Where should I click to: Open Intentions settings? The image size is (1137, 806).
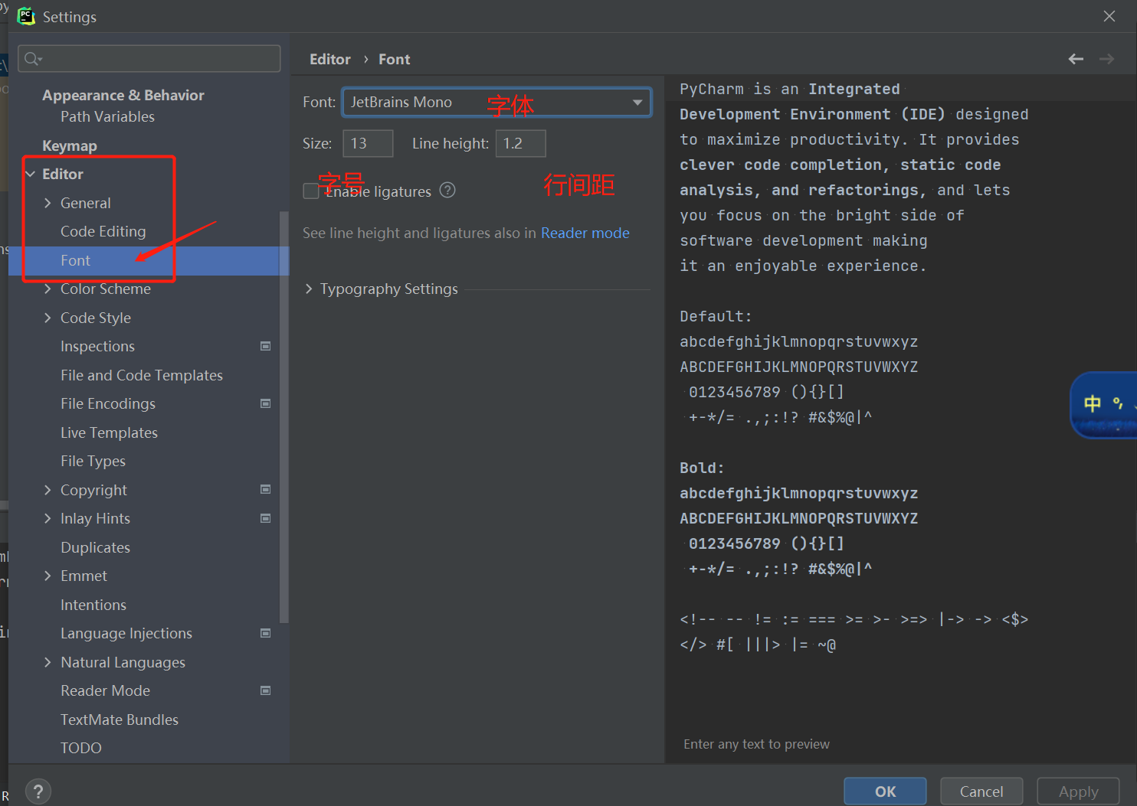(x=93, y=605)
